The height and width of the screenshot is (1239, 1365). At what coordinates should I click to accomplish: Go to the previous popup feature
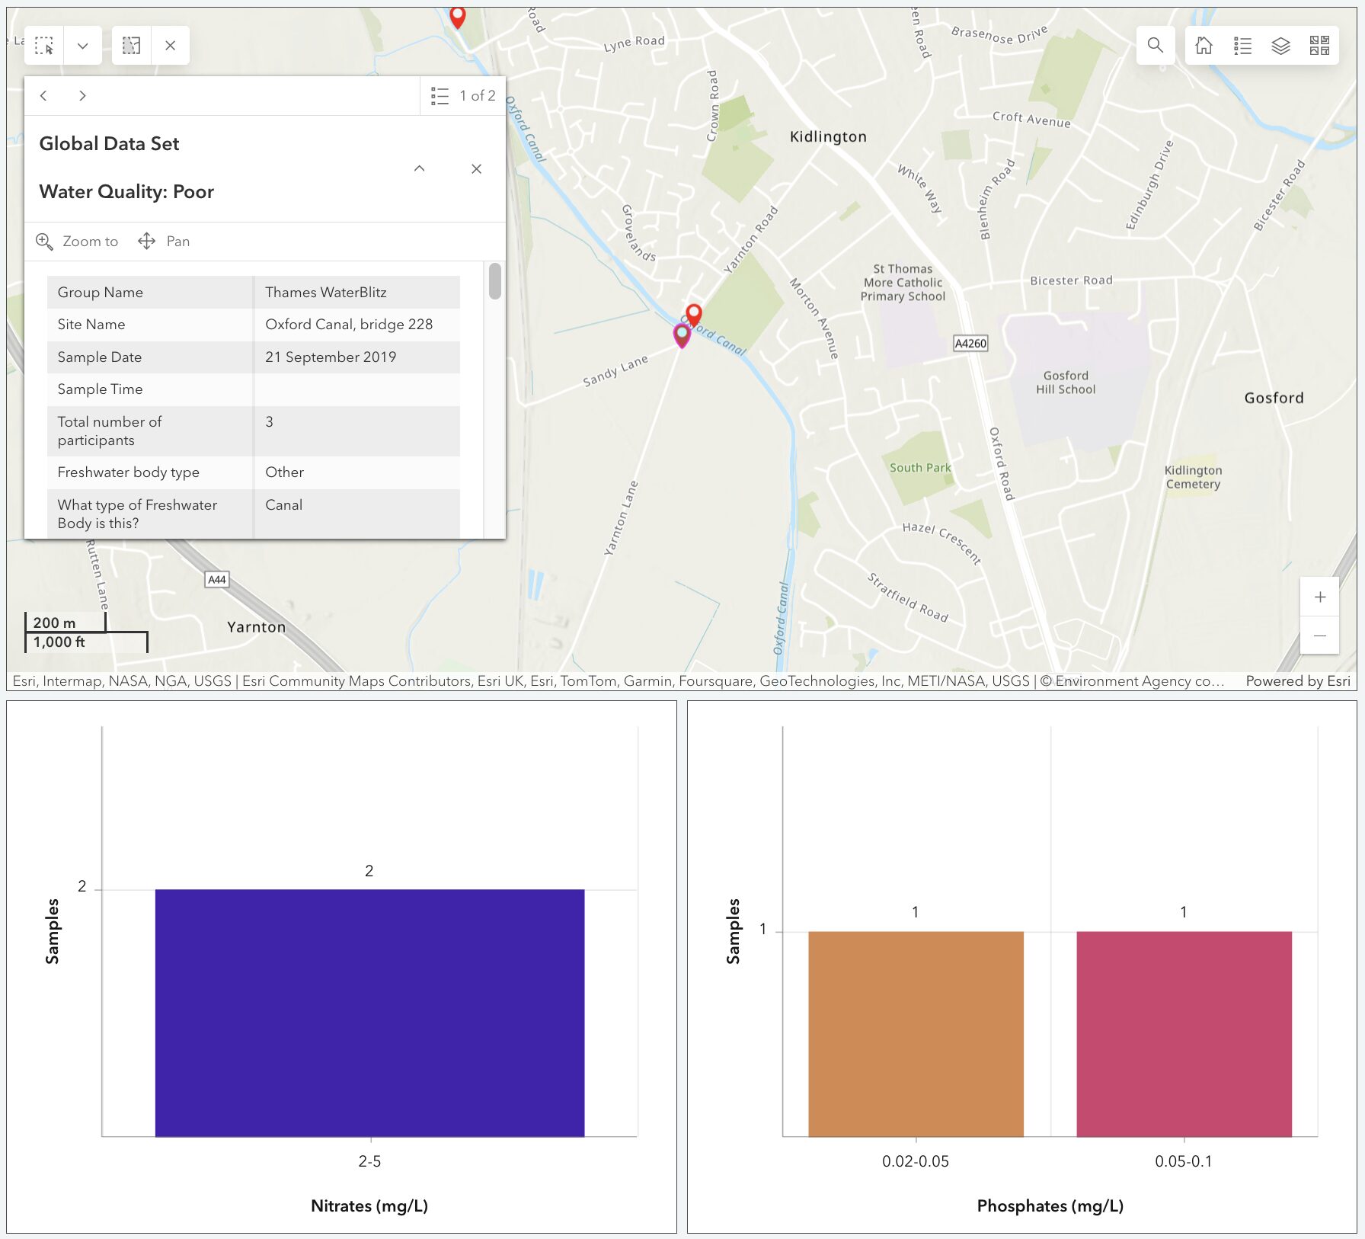(x=44, y=96)
